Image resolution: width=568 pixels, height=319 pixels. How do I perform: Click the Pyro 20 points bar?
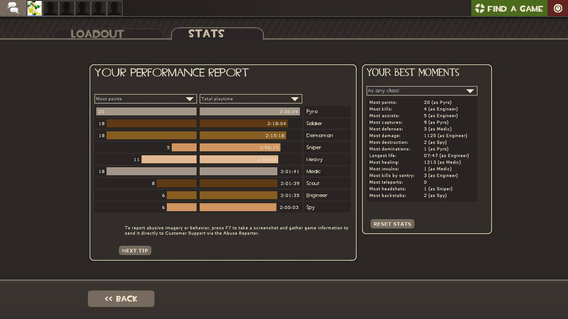tap(146, 111)
